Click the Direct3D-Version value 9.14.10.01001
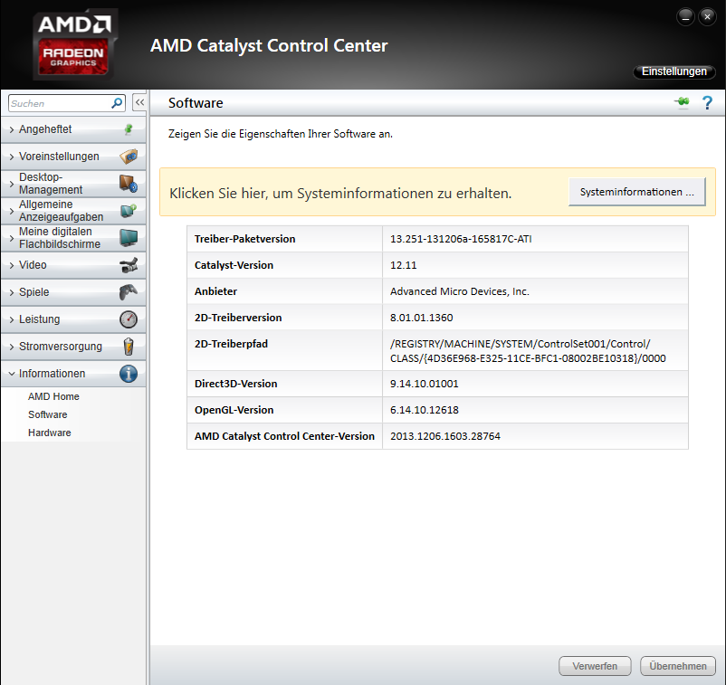This screenshot has width=726, height=685. 425,384
